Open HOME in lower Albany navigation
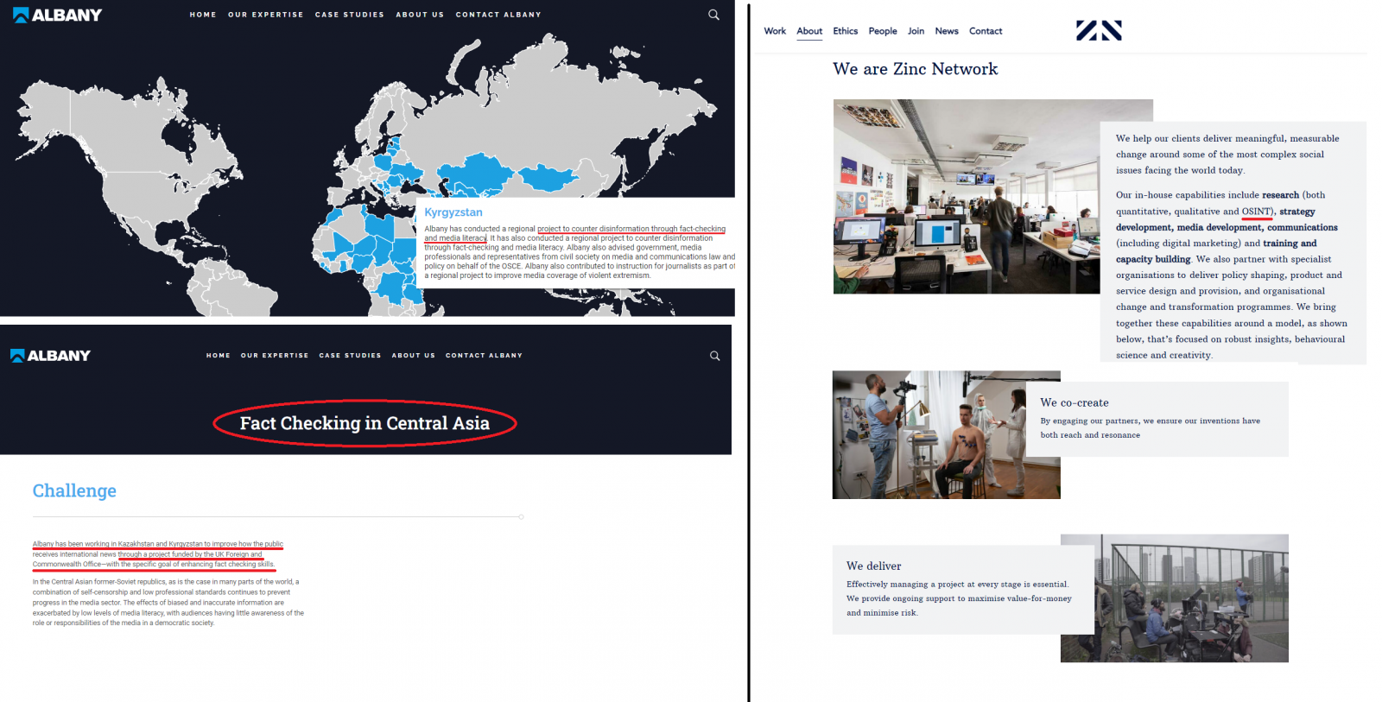The image size is (1382, 702). (x=219, y=356)
